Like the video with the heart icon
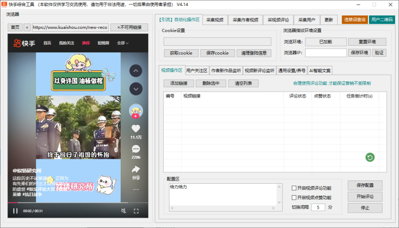Viewport: 399px width, 228px height. pyautogui.click(x=136, y=128)
